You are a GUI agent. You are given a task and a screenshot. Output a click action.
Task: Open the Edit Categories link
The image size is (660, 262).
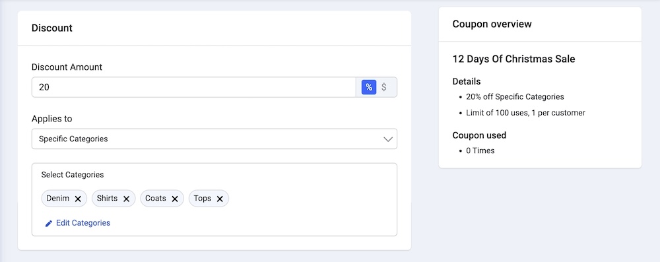83,223
